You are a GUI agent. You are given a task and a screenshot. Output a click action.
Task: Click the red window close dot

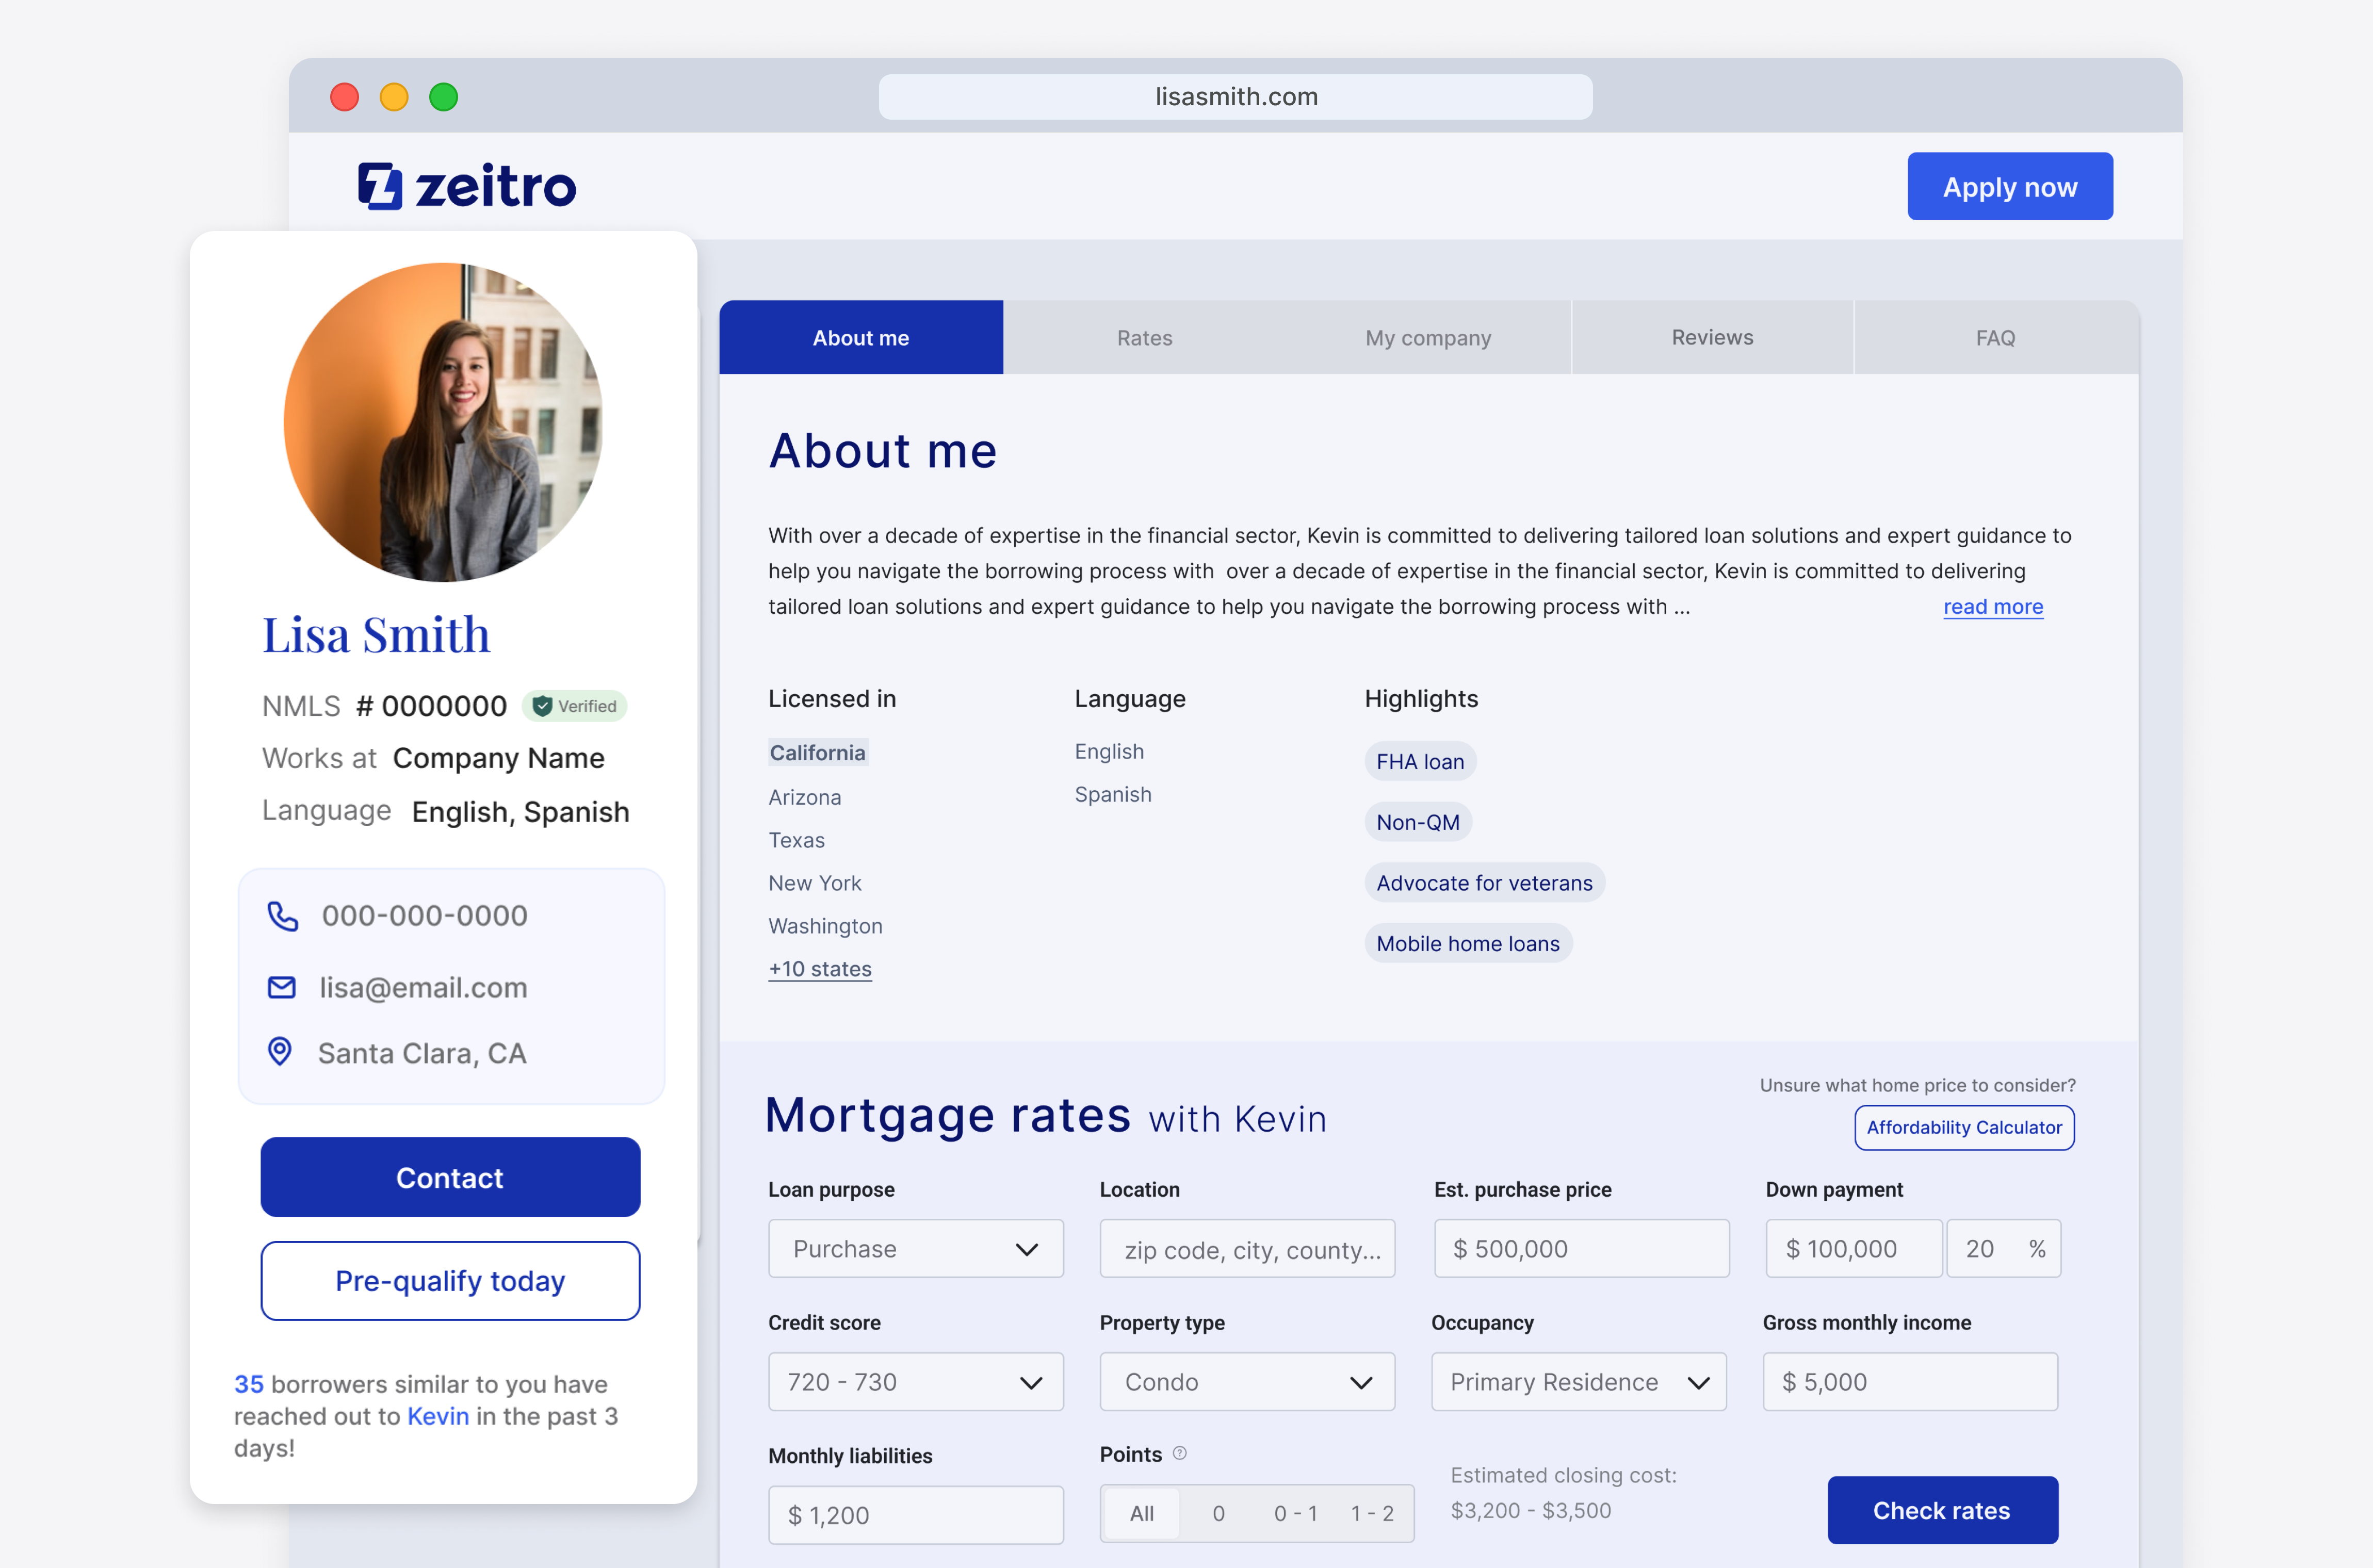(345, 97)
